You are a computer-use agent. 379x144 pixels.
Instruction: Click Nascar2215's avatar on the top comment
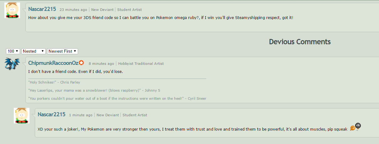pyautogui.click(x=12, y=10)
